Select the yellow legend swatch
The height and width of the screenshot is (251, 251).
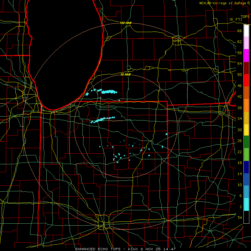pyautogui.click(x=246, y=130)
